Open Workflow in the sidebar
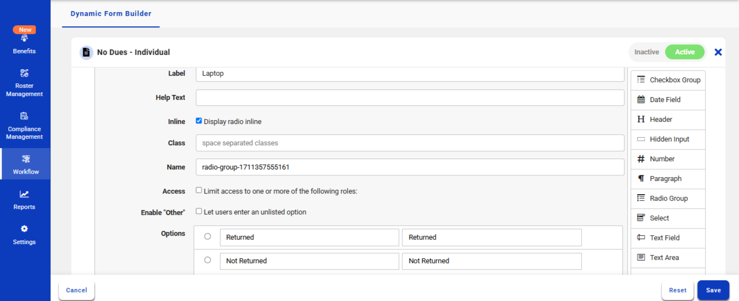Screen dimensions: 739x301 pos(25,164)
